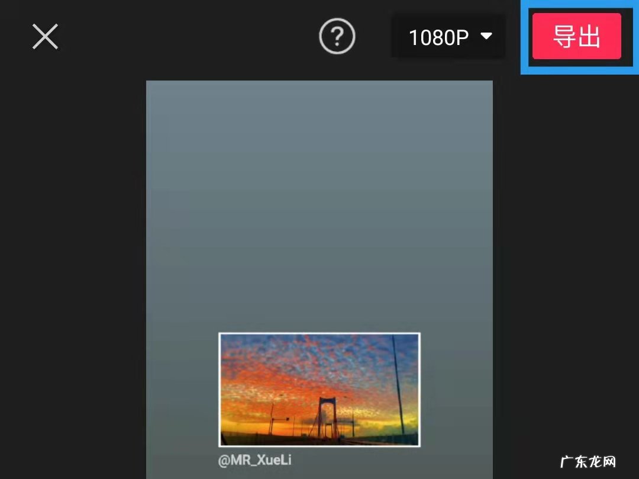The height and width of the screenshot is (479, 639).
Task: Open the 1080P resolution dropdown
Action: click(448, 37)
